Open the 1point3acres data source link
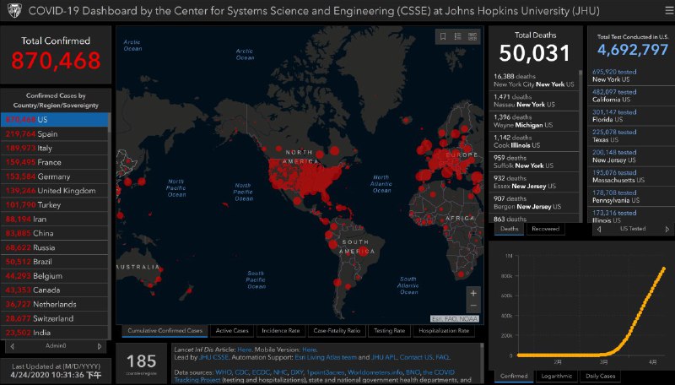Screen dimensions: 675x385 click(325, 372)
